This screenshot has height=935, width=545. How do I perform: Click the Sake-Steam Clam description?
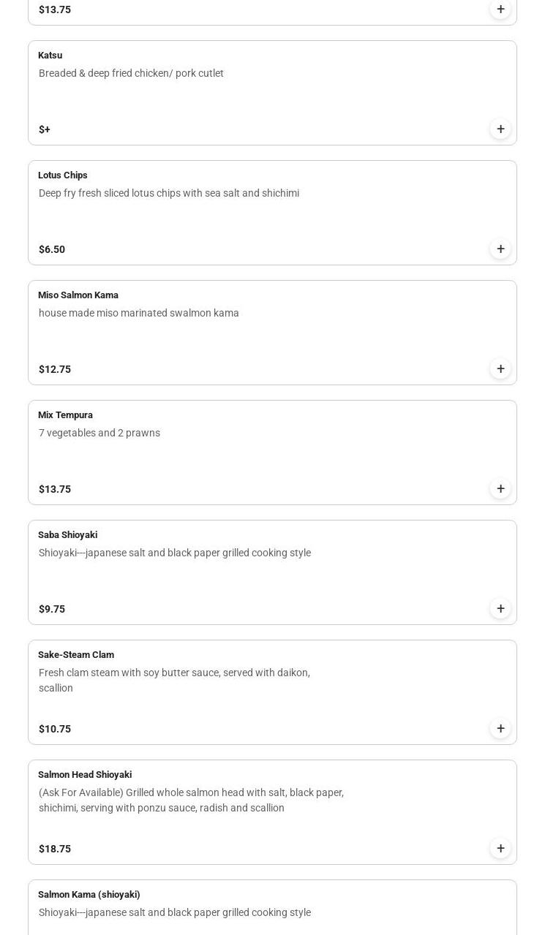click(174, 680)
